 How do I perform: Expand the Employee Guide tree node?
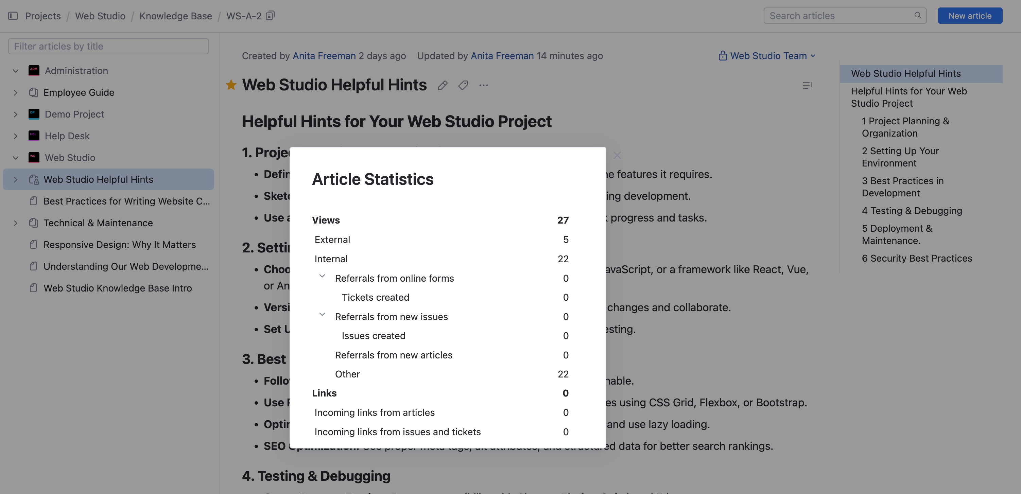(15, 92)
